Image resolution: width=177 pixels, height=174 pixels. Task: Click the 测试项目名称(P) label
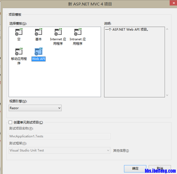point(21,128)
